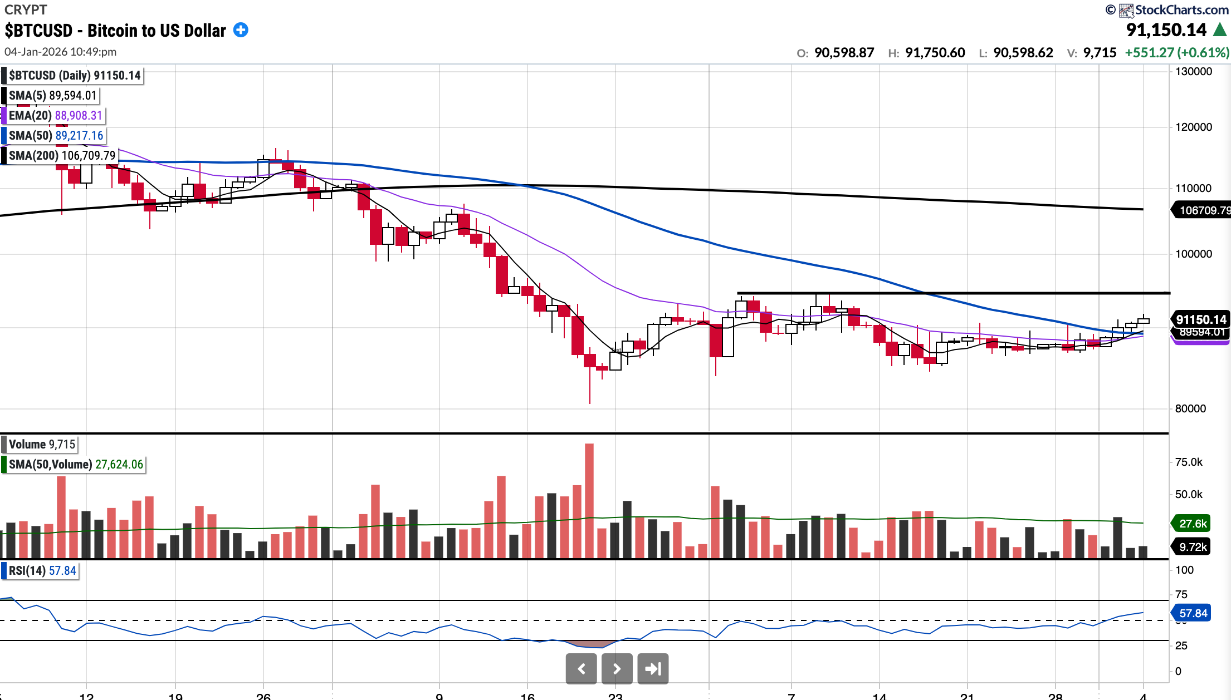Click the green up-triangle price indicator
1231x700 pixels.
1219,29
